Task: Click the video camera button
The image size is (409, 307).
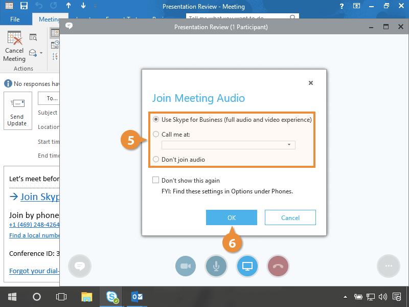Action: 186,266
